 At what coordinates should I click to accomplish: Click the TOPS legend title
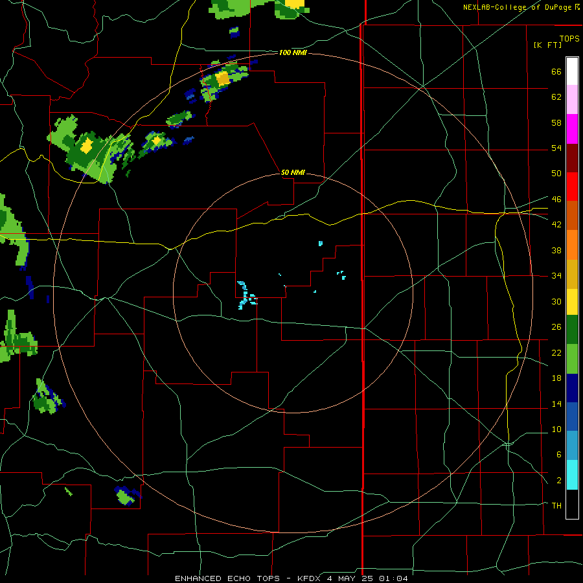(569, 38)
